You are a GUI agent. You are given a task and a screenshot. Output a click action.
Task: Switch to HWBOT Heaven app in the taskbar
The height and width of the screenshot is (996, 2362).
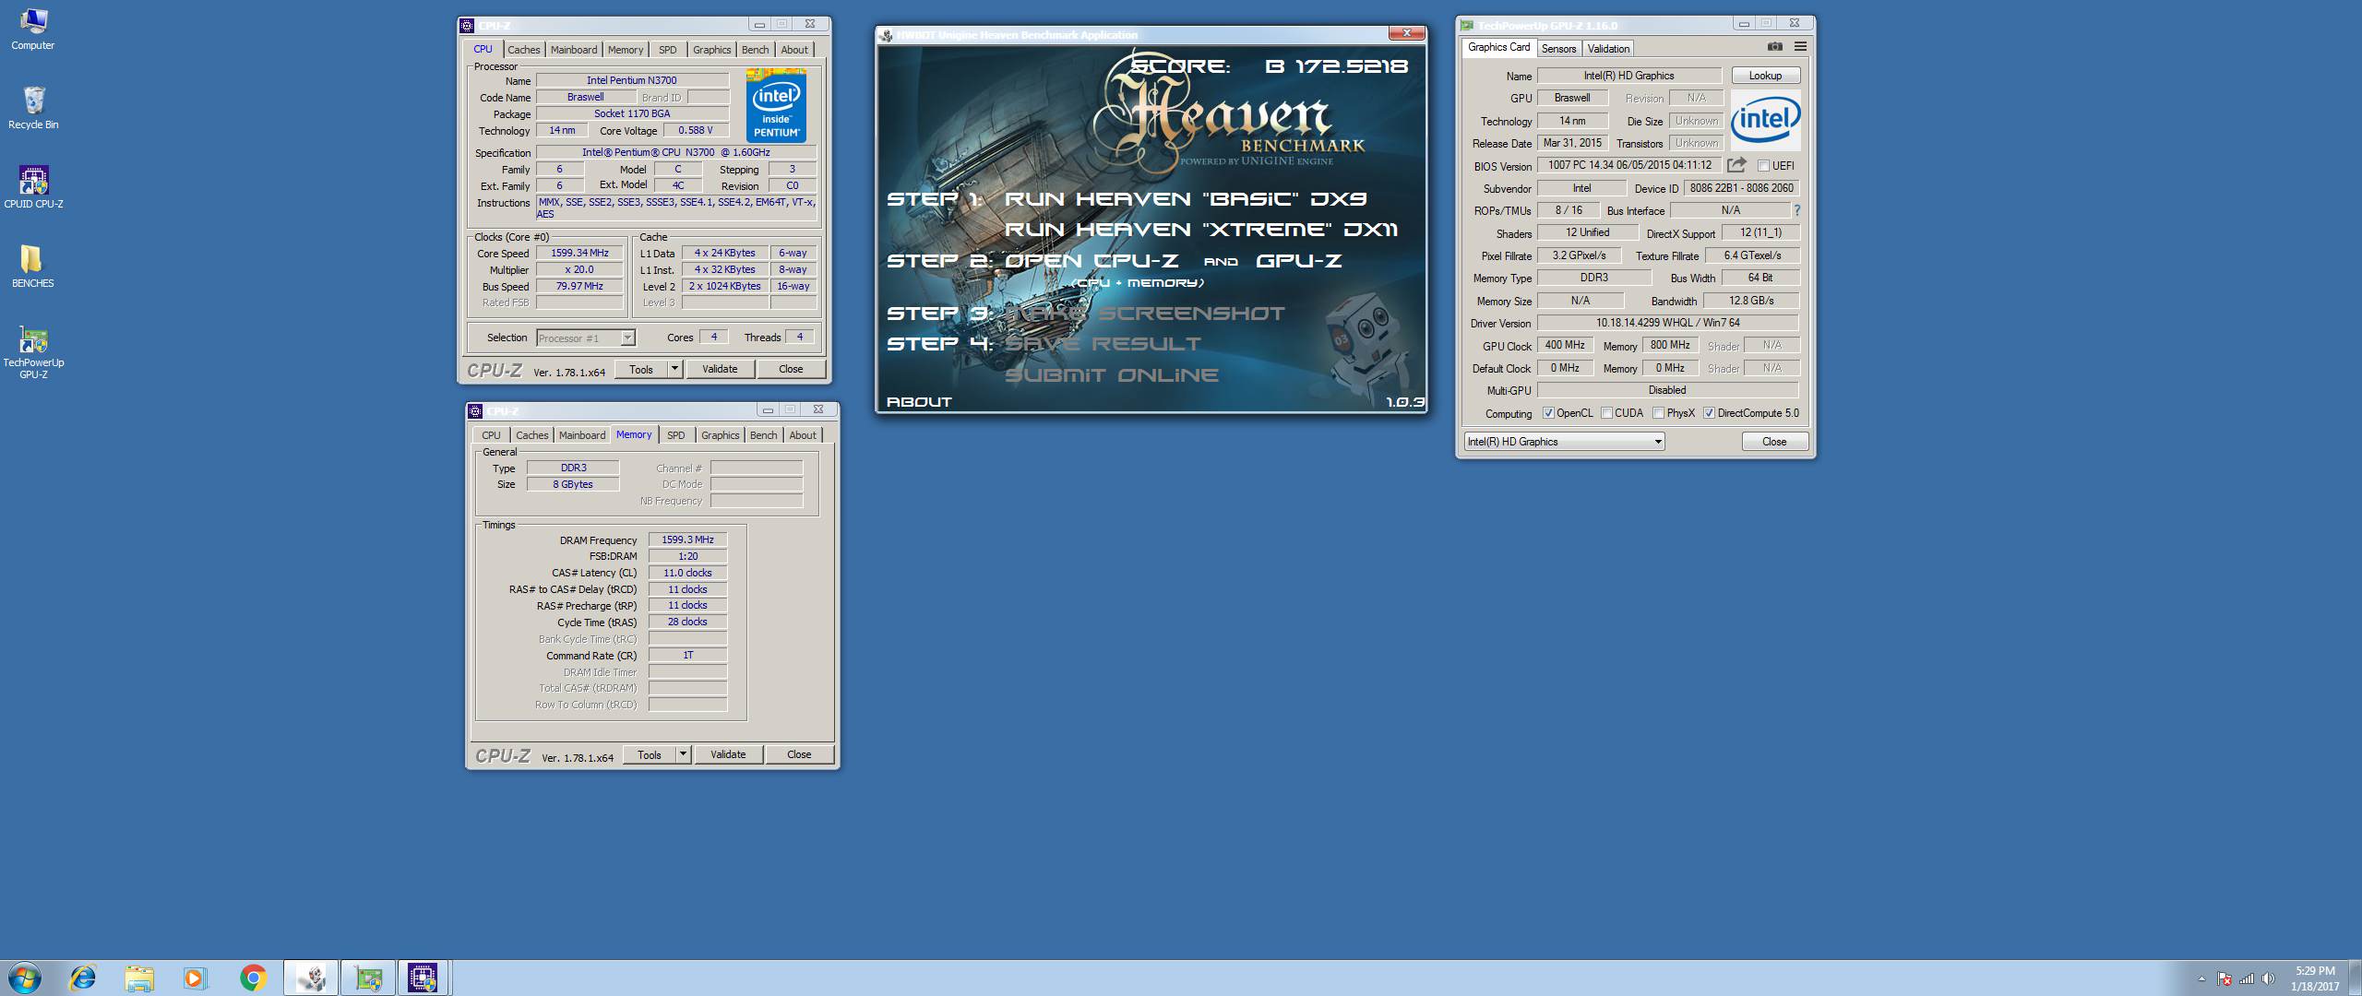311,978
